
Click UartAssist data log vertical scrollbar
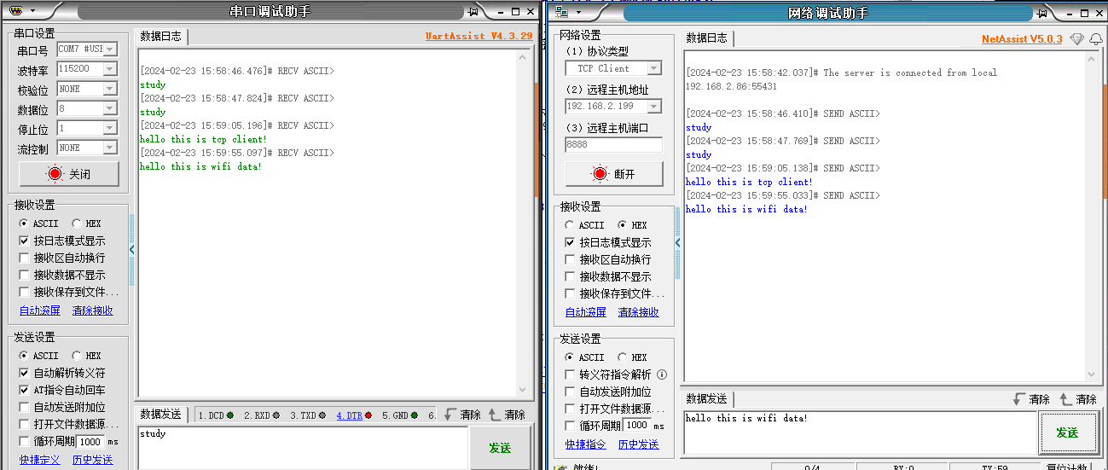[525, 224]
